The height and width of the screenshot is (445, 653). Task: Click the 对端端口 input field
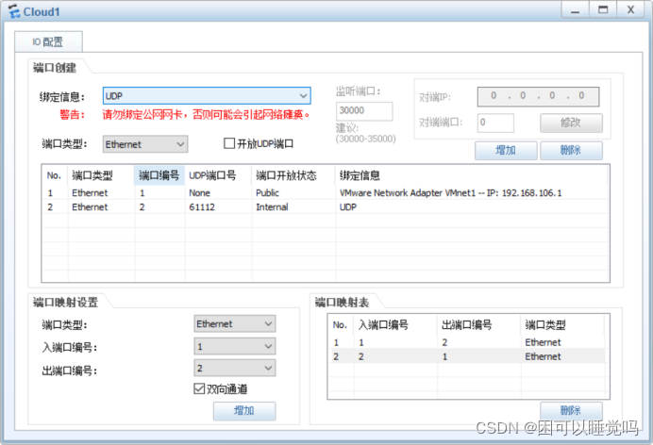point(495,123)
